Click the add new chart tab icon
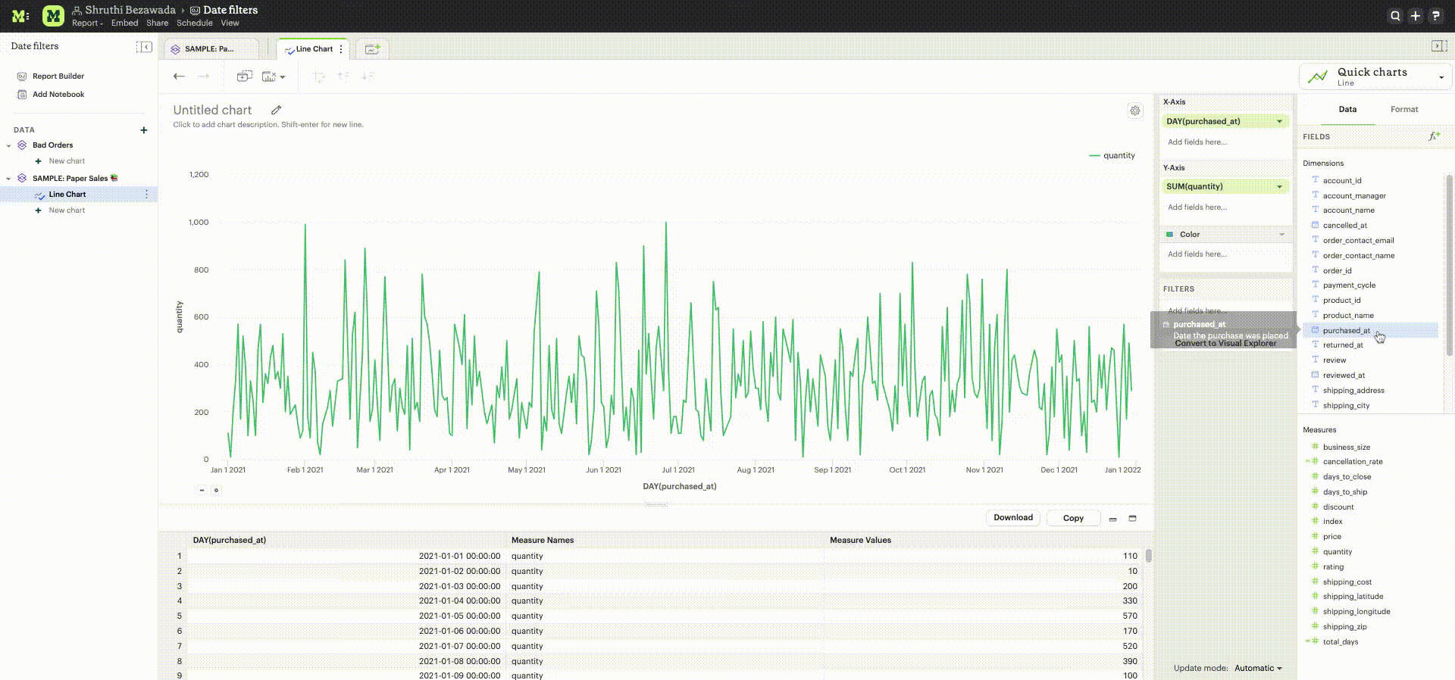 (x=372, y=49)
